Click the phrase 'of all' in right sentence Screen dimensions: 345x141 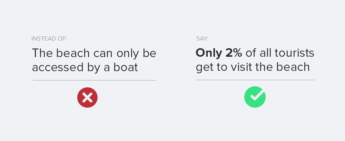(257, 53)
